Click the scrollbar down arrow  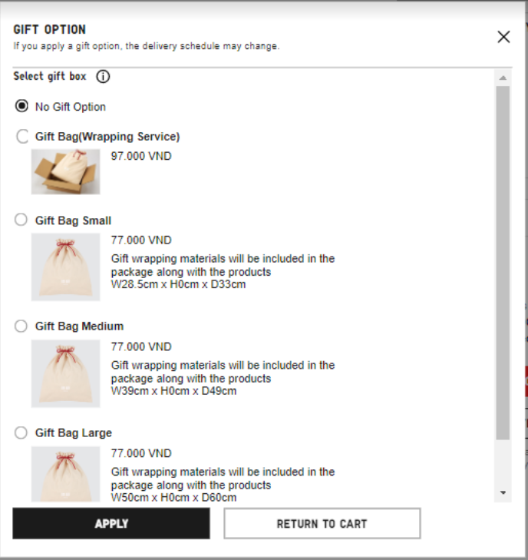coord(503,492)
